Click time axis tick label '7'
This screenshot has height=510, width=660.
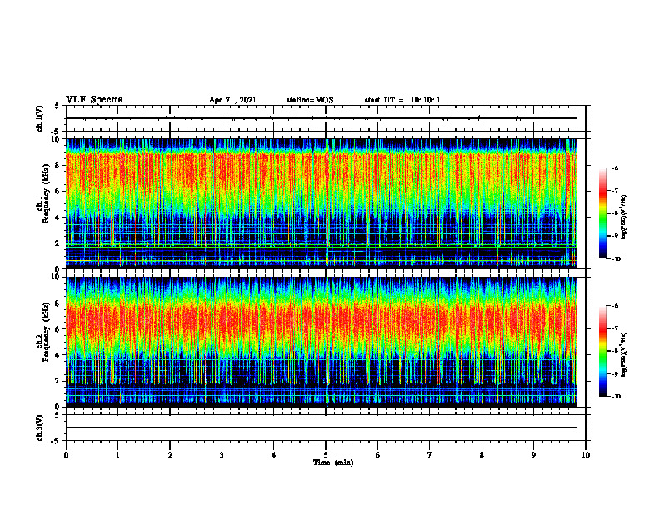tap(430, 455)
